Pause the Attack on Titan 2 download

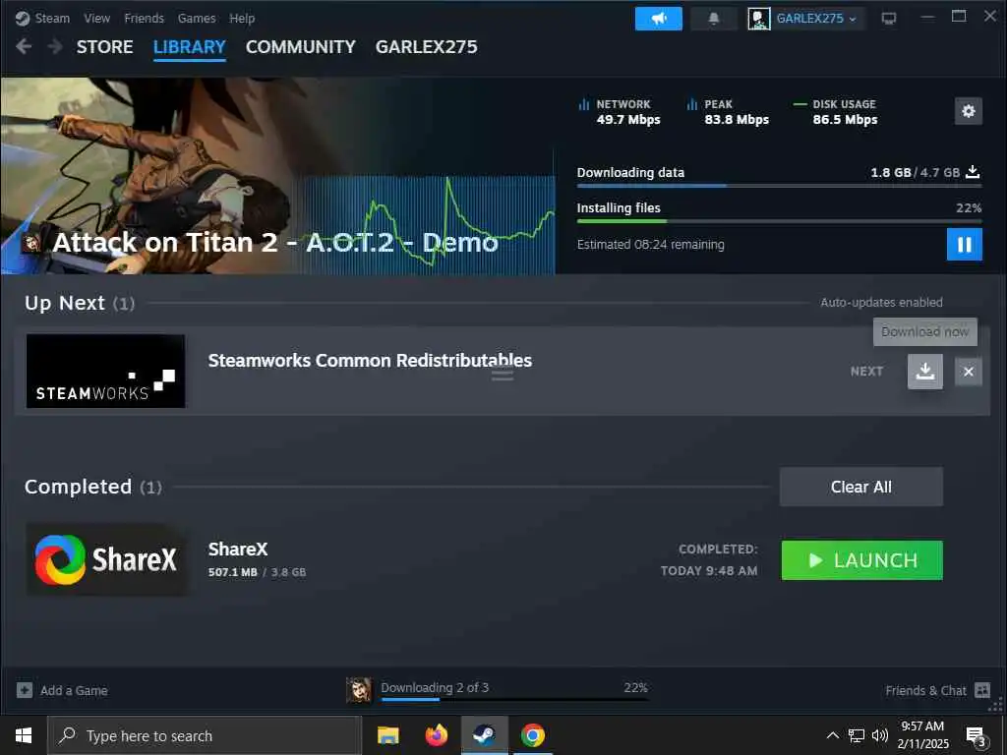[x=965, y=245]
